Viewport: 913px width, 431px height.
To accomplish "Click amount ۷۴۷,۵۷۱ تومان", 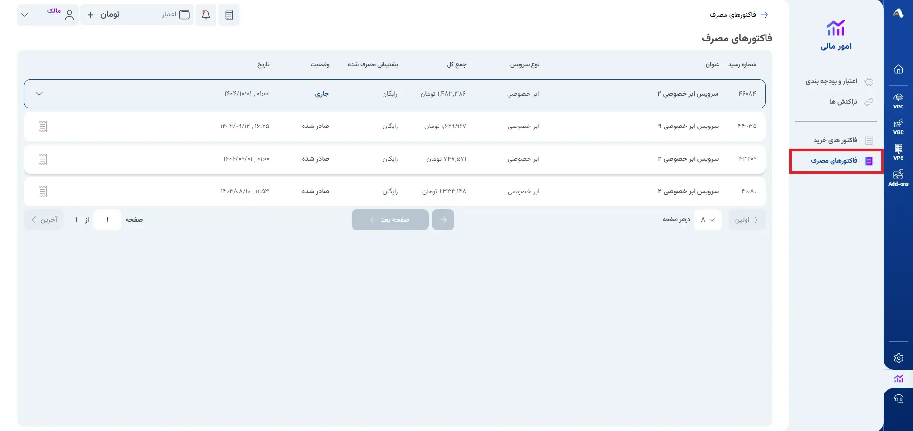I will pos(446,159).
